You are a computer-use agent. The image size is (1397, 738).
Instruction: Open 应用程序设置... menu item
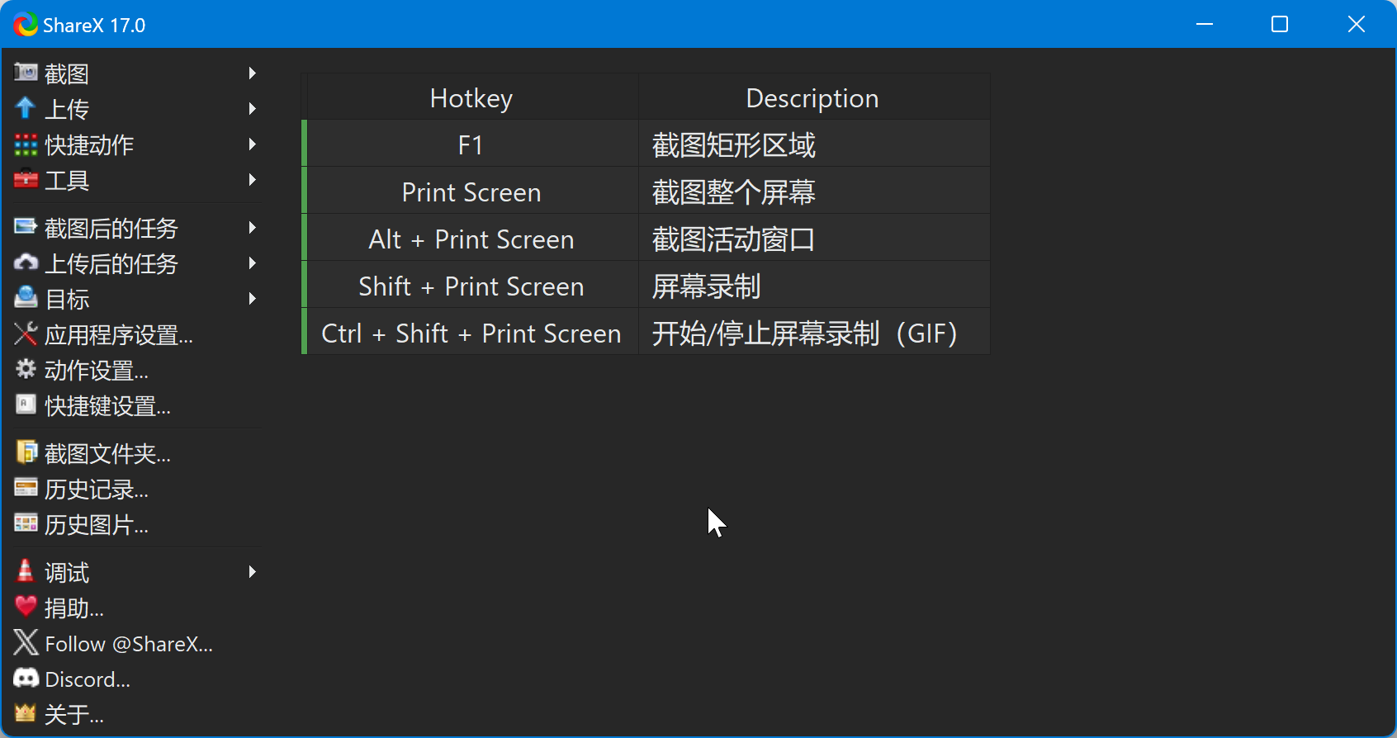click(x=118, y=335)
